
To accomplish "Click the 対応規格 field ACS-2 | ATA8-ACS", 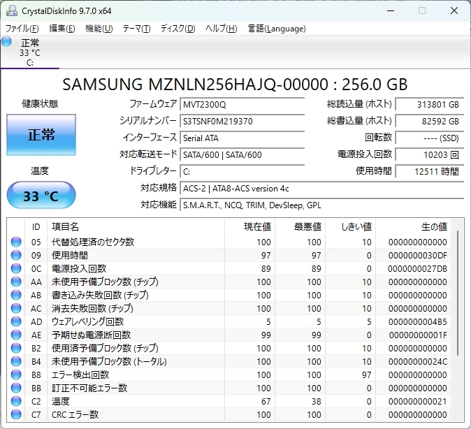I will pos(322,189).
